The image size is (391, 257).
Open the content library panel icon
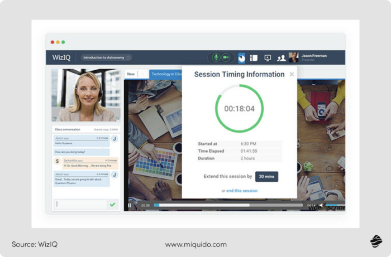pos(254,58)
